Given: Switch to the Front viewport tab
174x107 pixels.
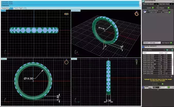Looking at the screenshot, I should tap(16, 8).
